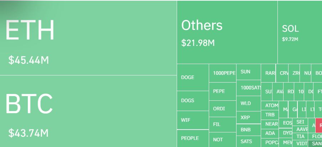This screenshot has width=322, height=147.
Task: Select the ATOM tile
Action: click(270, 105)
